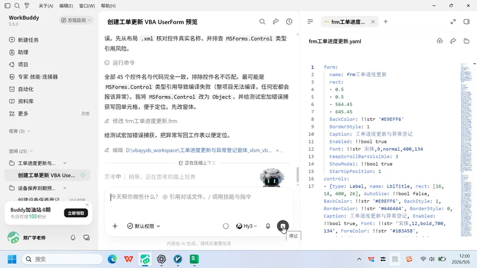This screenshot has height=268, width=477.
Task: Stop the generation with 停止 button
Action: tap(283, 226)
